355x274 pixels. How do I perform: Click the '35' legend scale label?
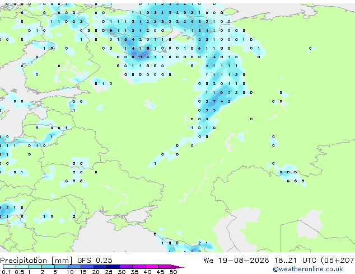(x=134, y=272)
